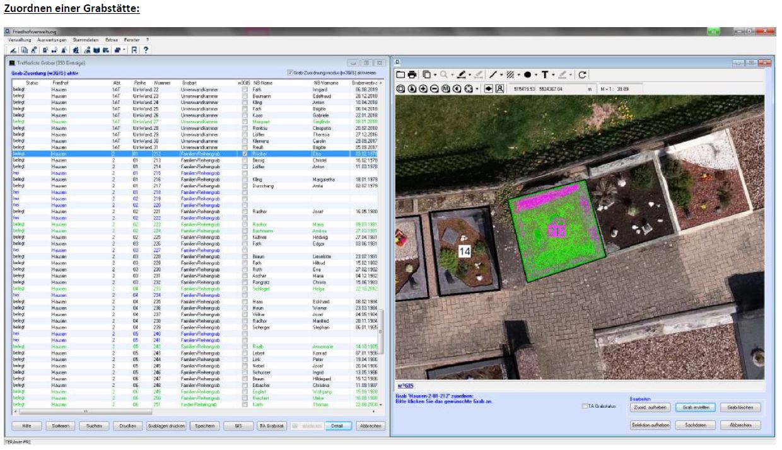The image size is (782, 450).
Task: Open the Verwaltung menu
Action: click(19, 40)
